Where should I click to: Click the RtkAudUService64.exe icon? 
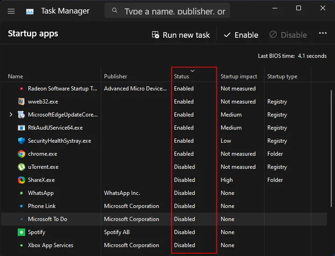tap(21, 128)
